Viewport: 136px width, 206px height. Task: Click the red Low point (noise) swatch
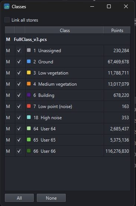click(29, 106)
